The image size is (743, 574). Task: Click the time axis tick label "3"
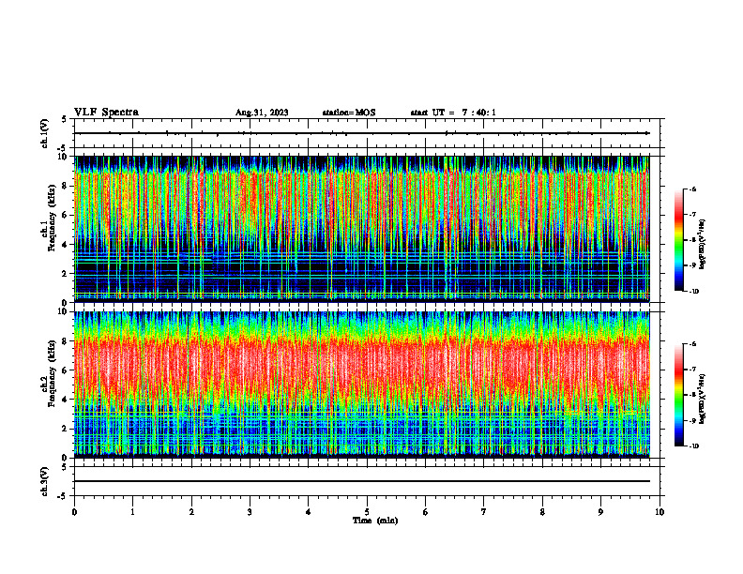click(250, 512)
